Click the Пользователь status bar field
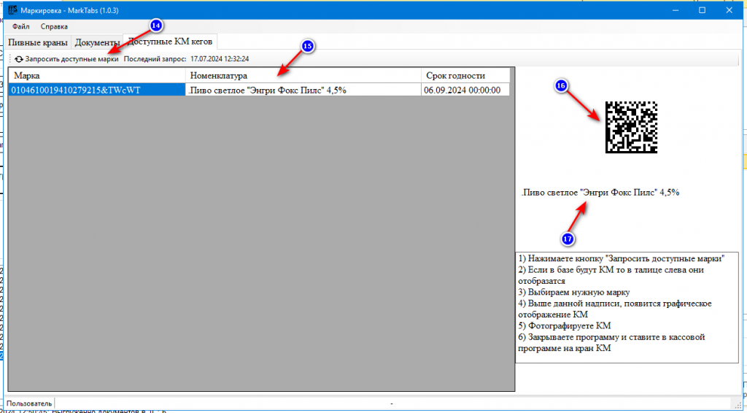Screen dimensions: 747x413 [x=29, y=403]
